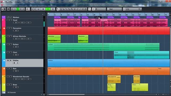Open the Project menu

15,2
